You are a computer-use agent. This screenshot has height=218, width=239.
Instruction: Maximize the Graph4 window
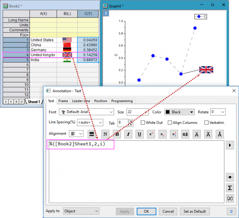click(213, 5)
